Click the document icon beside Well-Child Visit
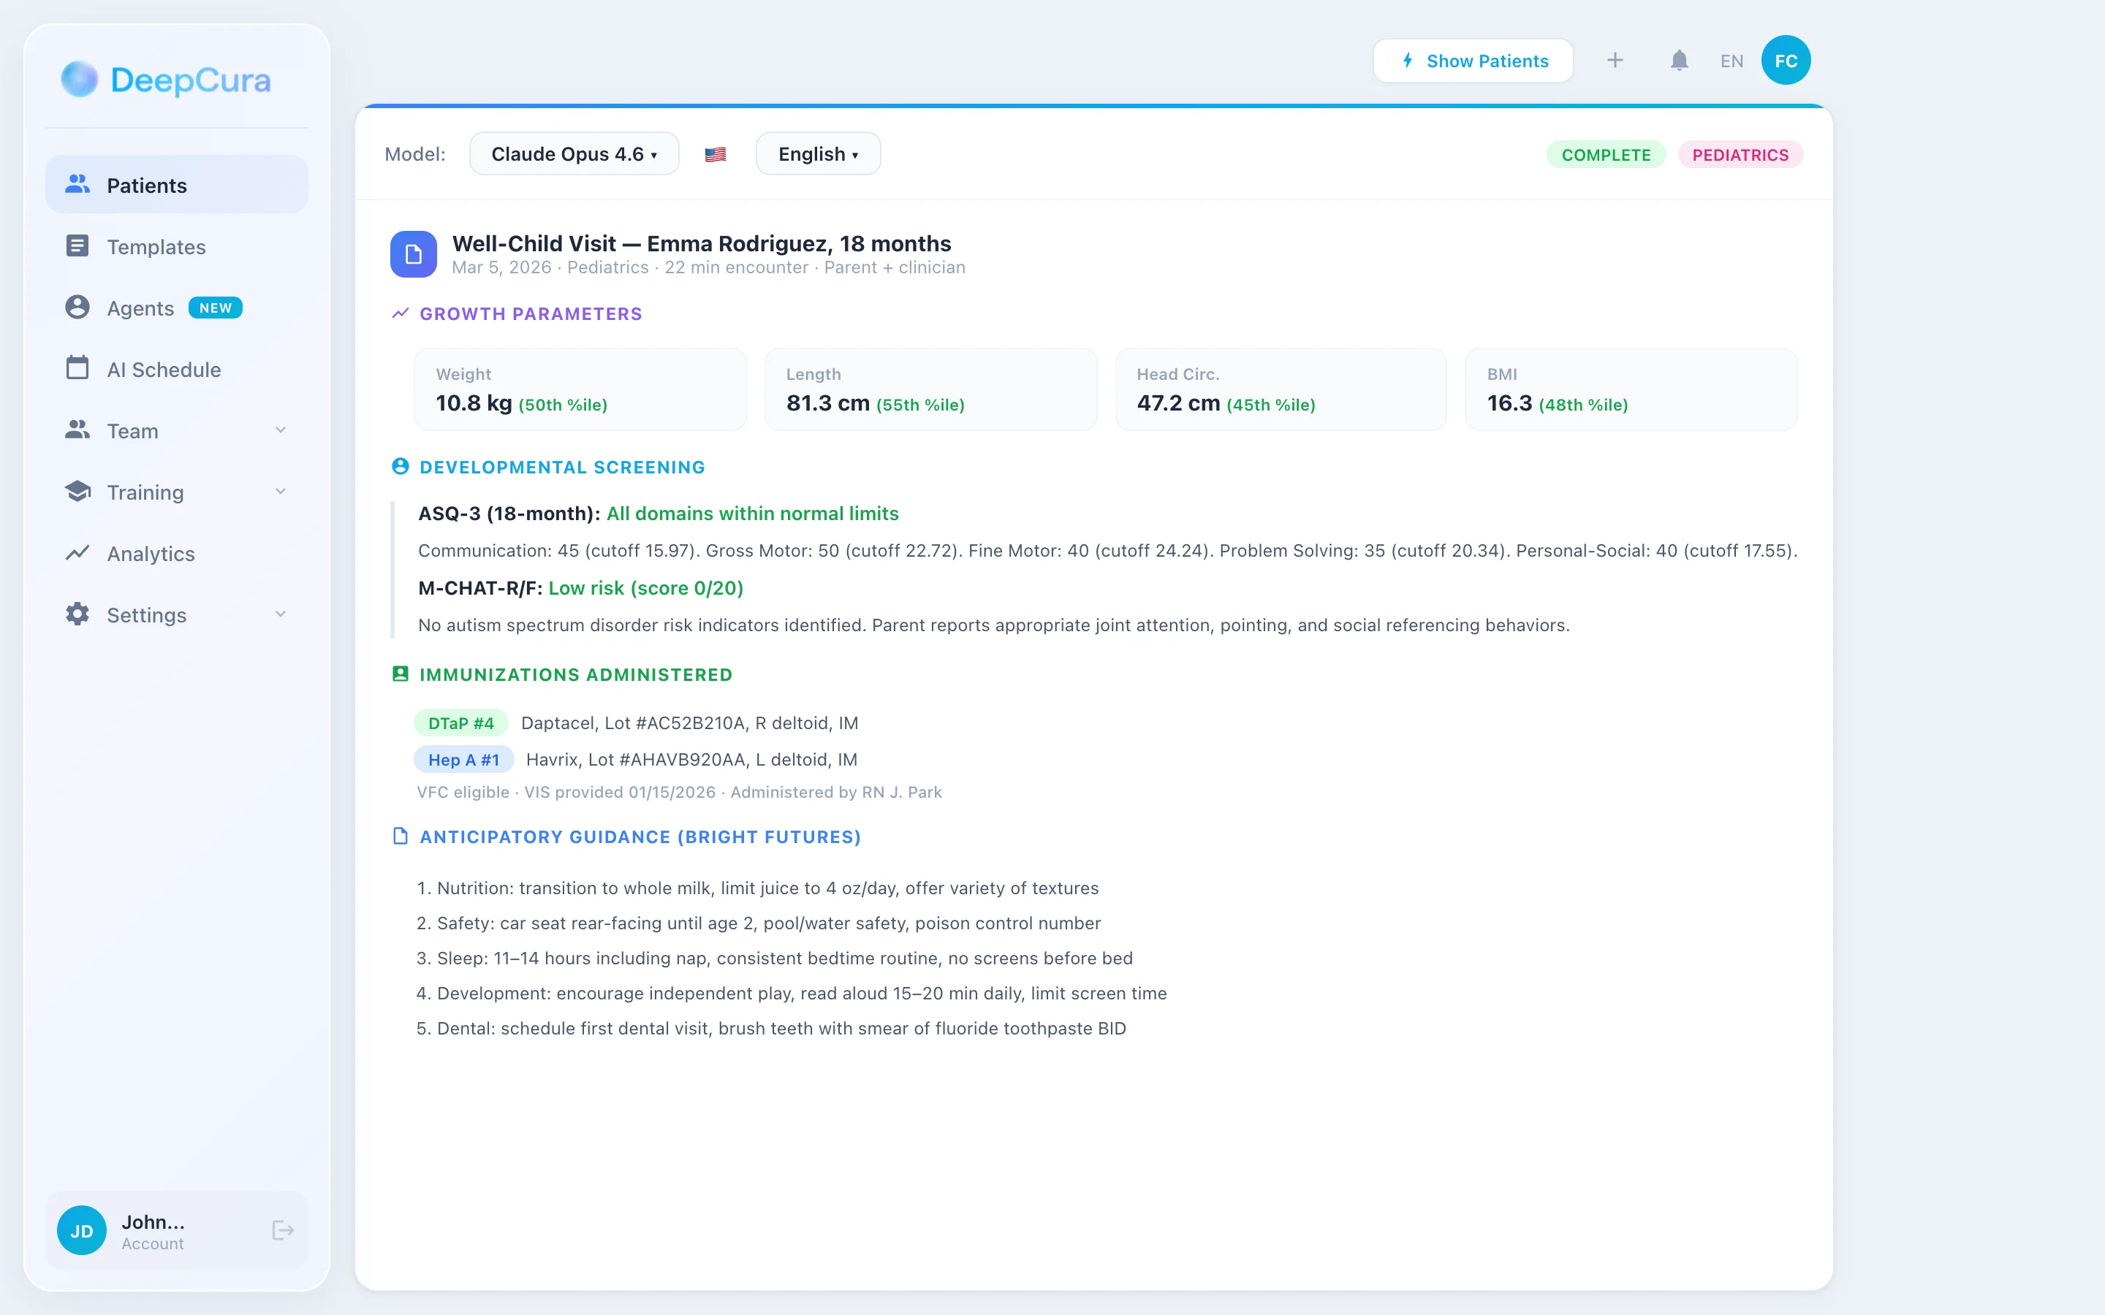The width and height of the screenshot is (2105, 1315). [413, 254]
